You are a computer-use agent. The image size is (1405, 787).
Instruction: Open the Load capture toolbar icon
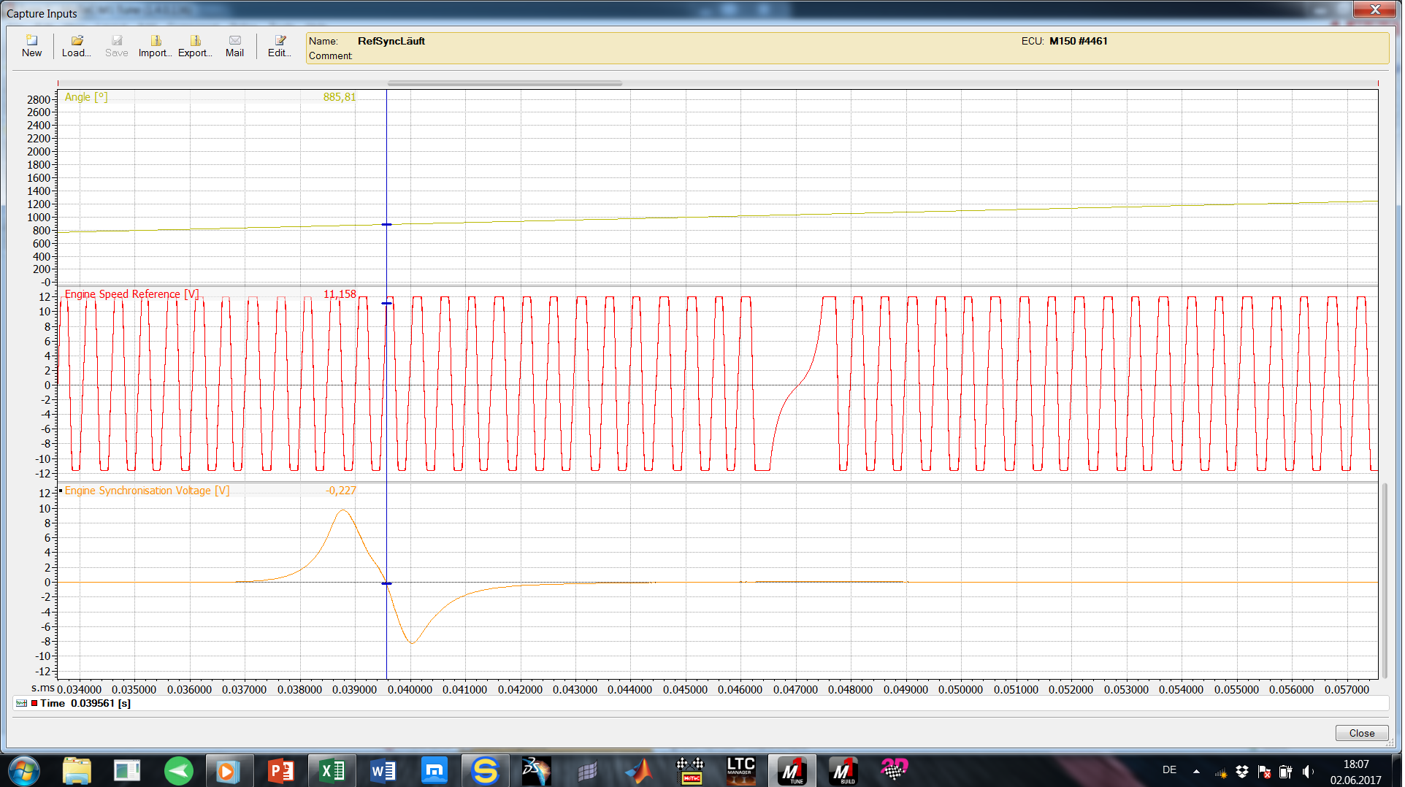tap(76, 46)
